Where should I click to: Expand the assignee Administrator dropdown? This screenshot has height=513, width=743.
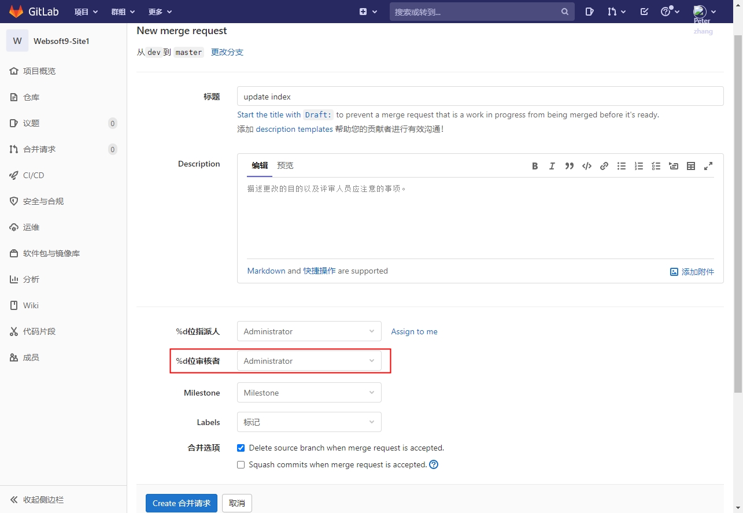(309, 331)
